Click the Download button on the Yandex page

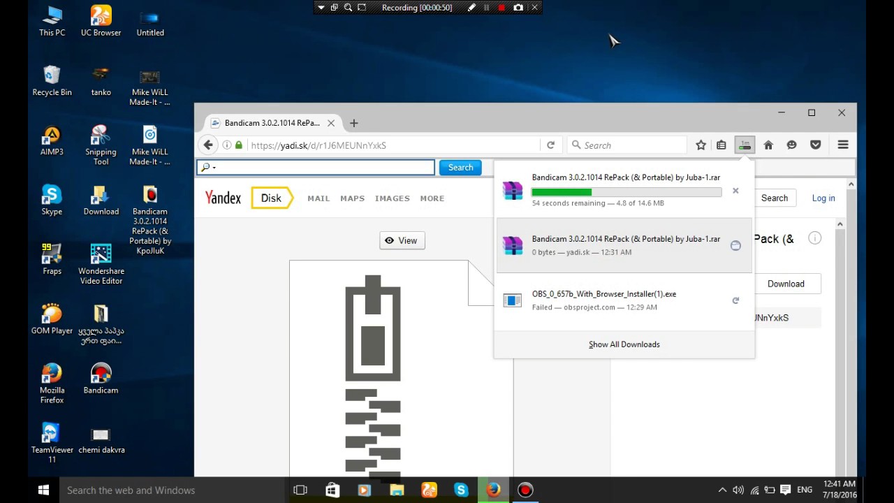point(786,284)
